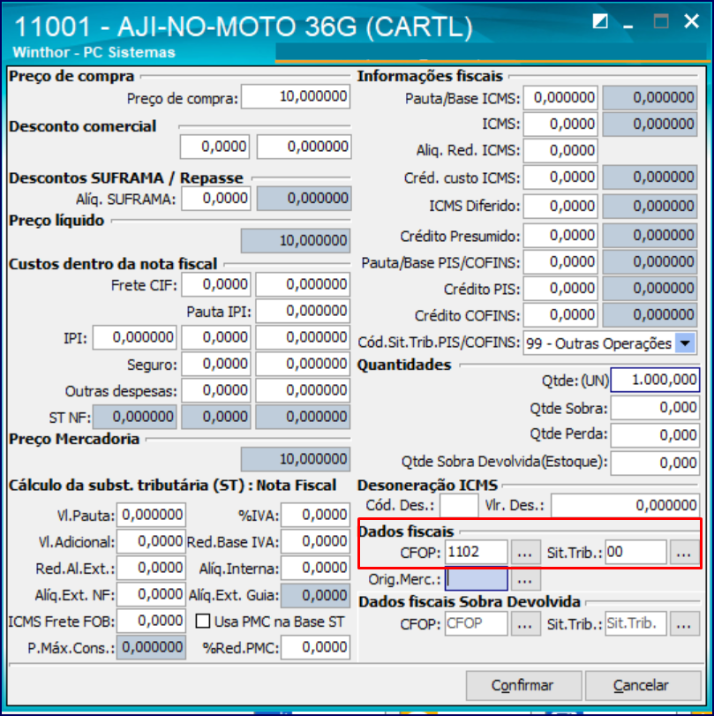The width and height of the screenshot is (714, 716).
Task: Click the ICMS Diferido percent field
Action: click(560, 207)
